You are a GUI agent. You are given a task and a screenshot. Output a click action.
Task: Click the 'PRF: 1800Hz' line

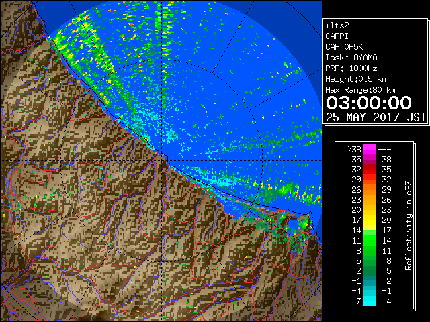click(351, 68)
